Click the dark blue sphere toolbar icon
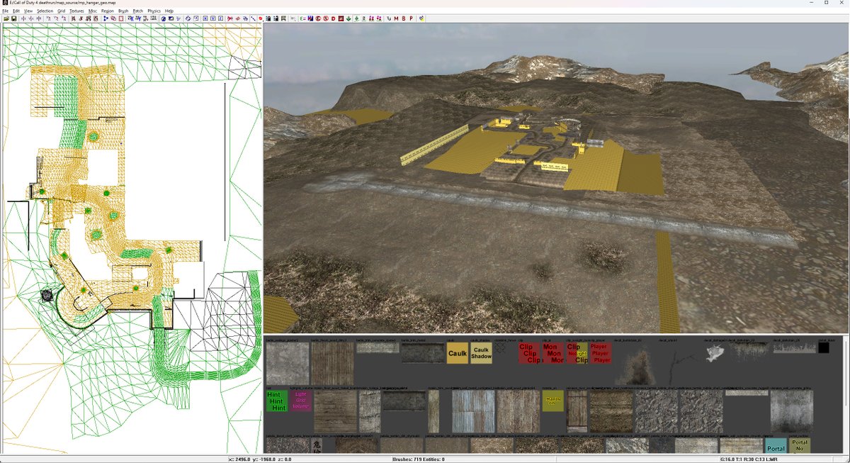This screenshot has height=463, width=850. coord(163,18)
